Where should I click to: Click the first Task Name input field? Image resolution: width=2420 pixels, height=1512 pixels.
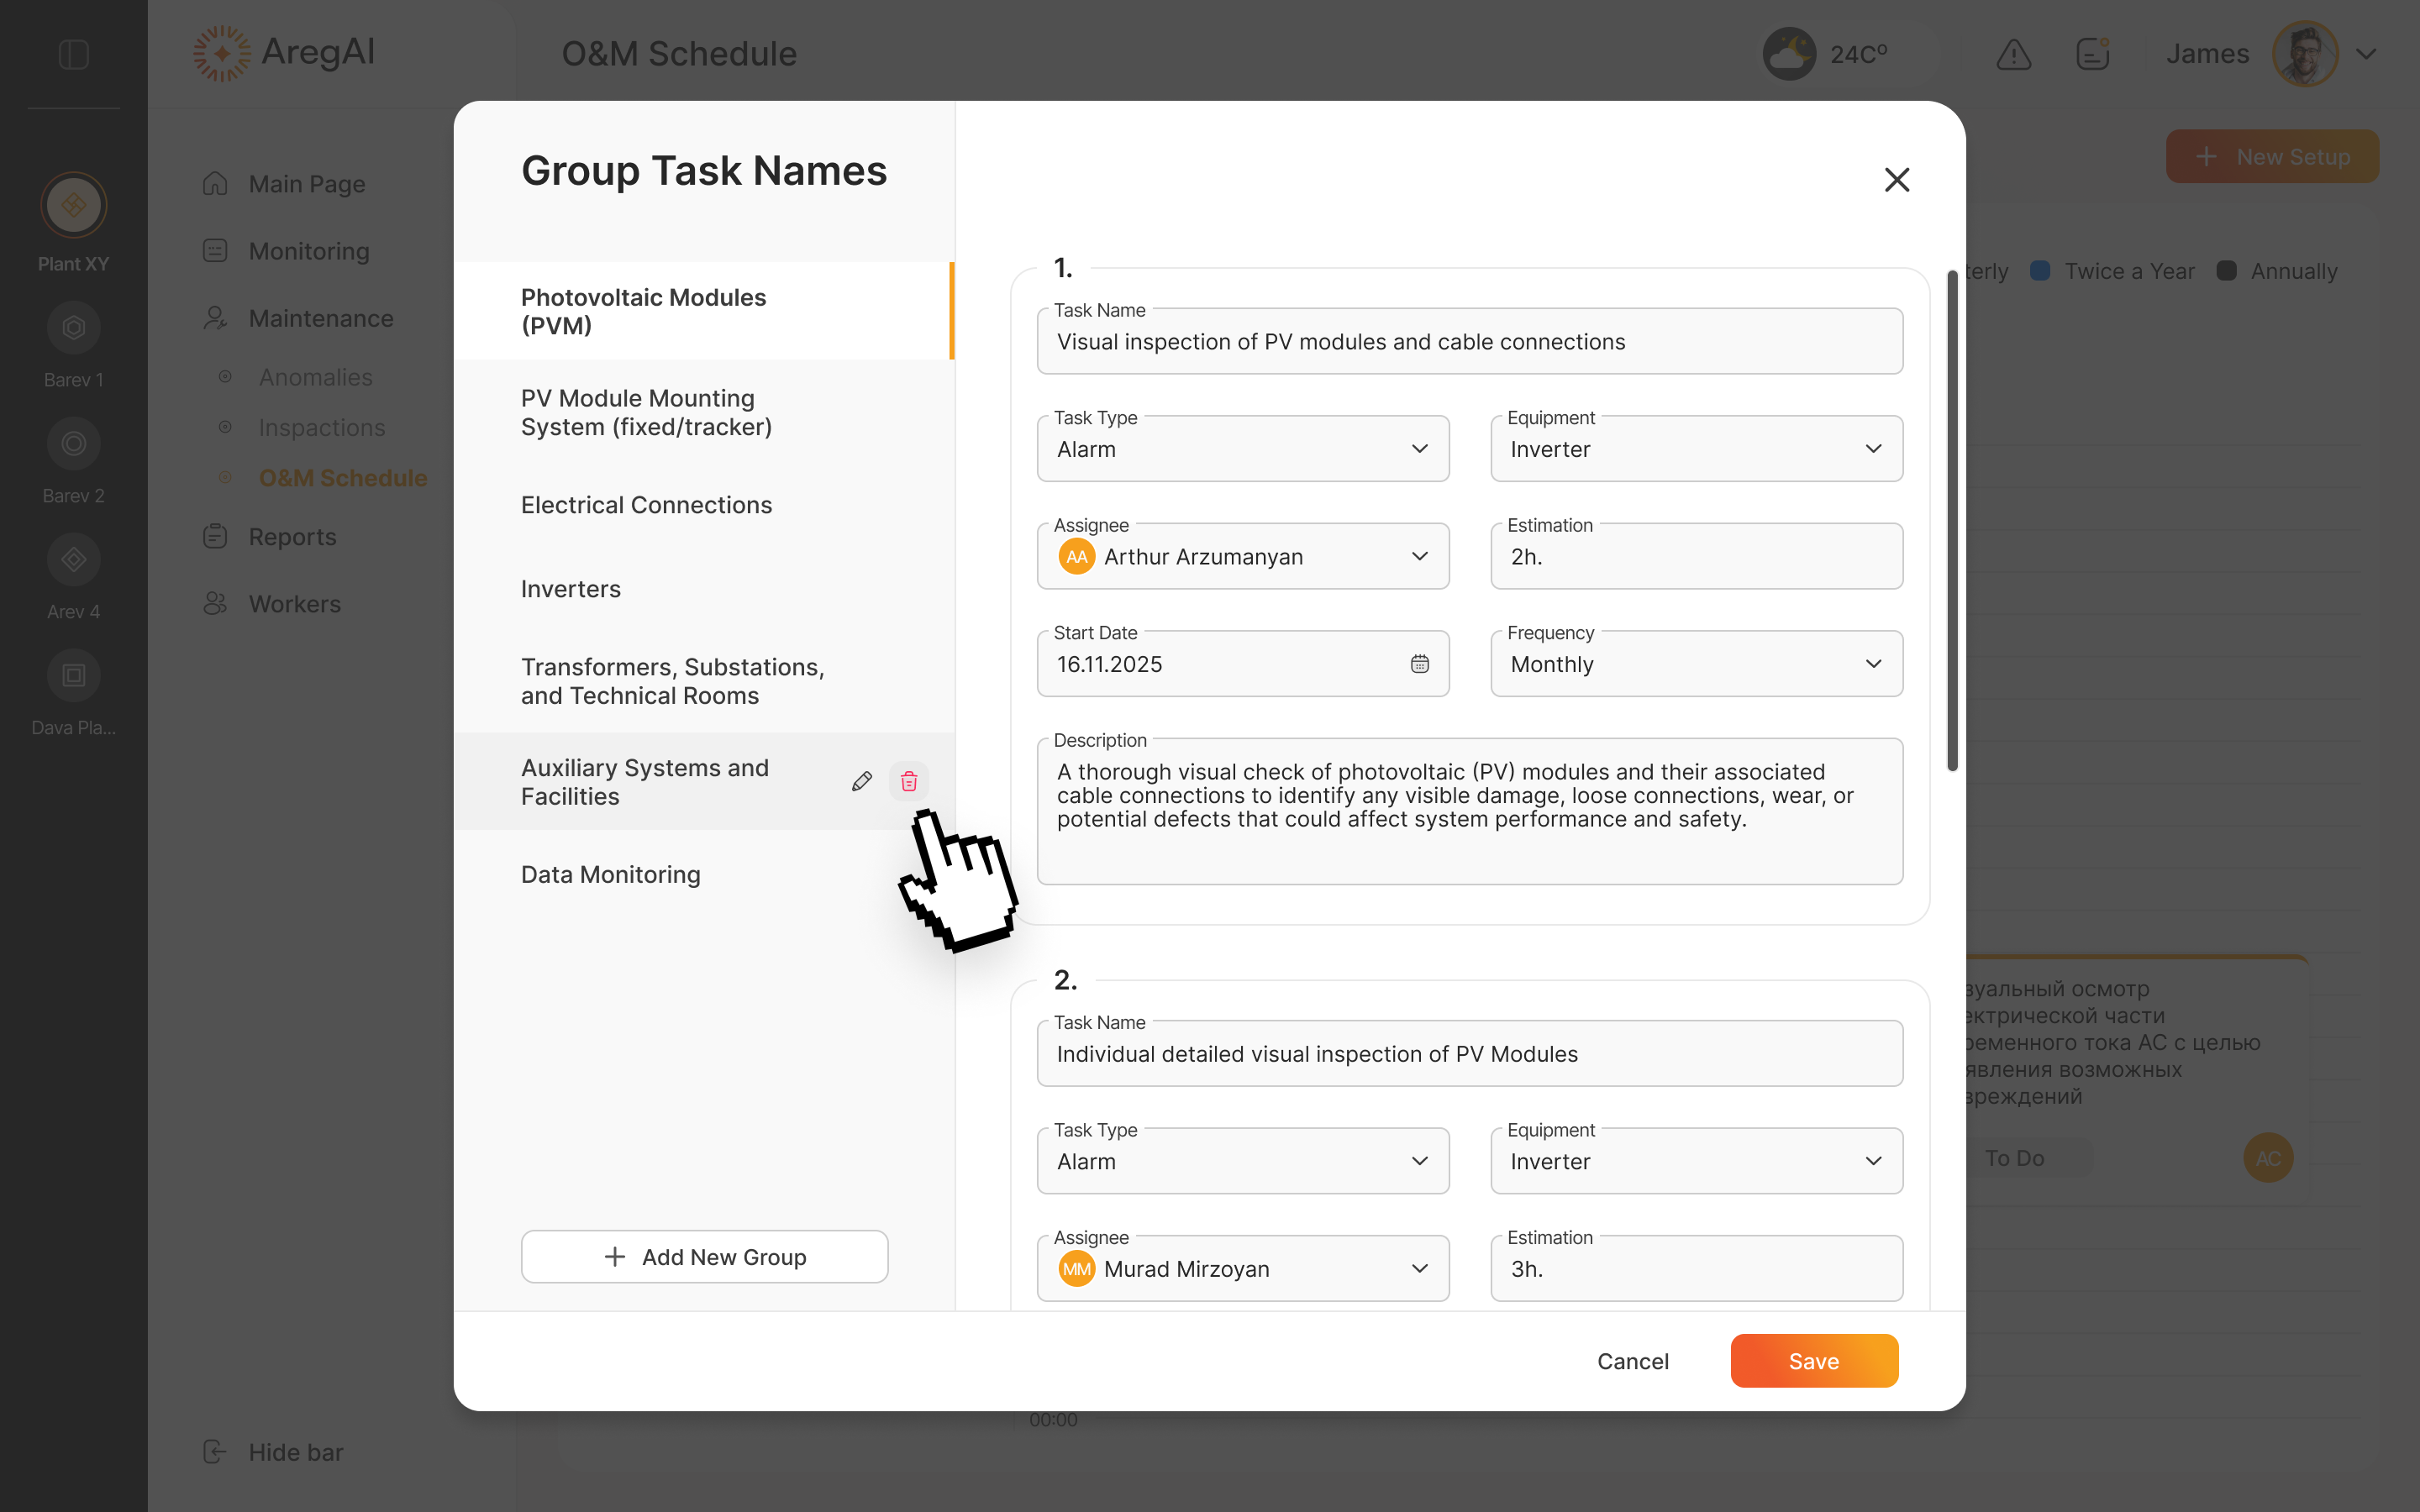point(1469,342)
